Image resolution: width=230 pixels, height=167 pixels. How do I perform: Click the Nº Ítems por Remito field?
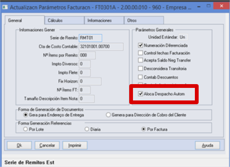(87, 55)
